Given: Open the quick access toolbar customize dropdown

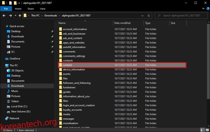Looking at the screenshot, I should pyautogui.click(x=19, y=3).
